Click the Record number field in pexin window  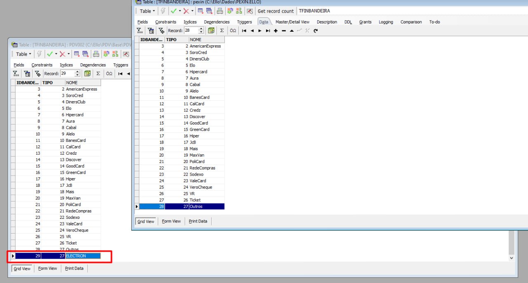191,30
